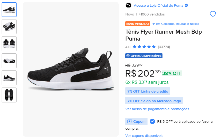
Task: Open Ver cupons disponíveis link
Action: (144, 136)
